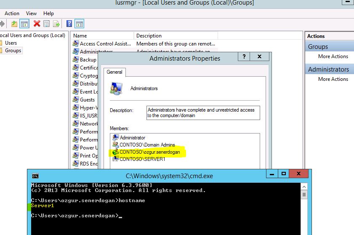
Task: Click the blue Help toolbar icon
Action: pos(69,24)
